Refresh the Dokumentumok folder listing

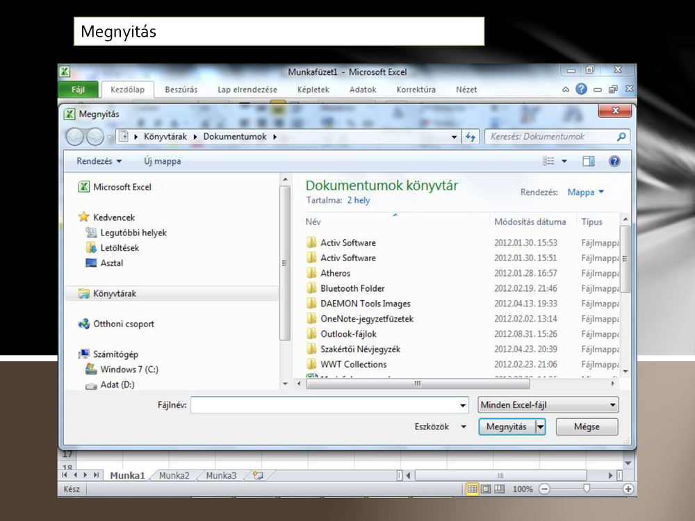[471, 137]
